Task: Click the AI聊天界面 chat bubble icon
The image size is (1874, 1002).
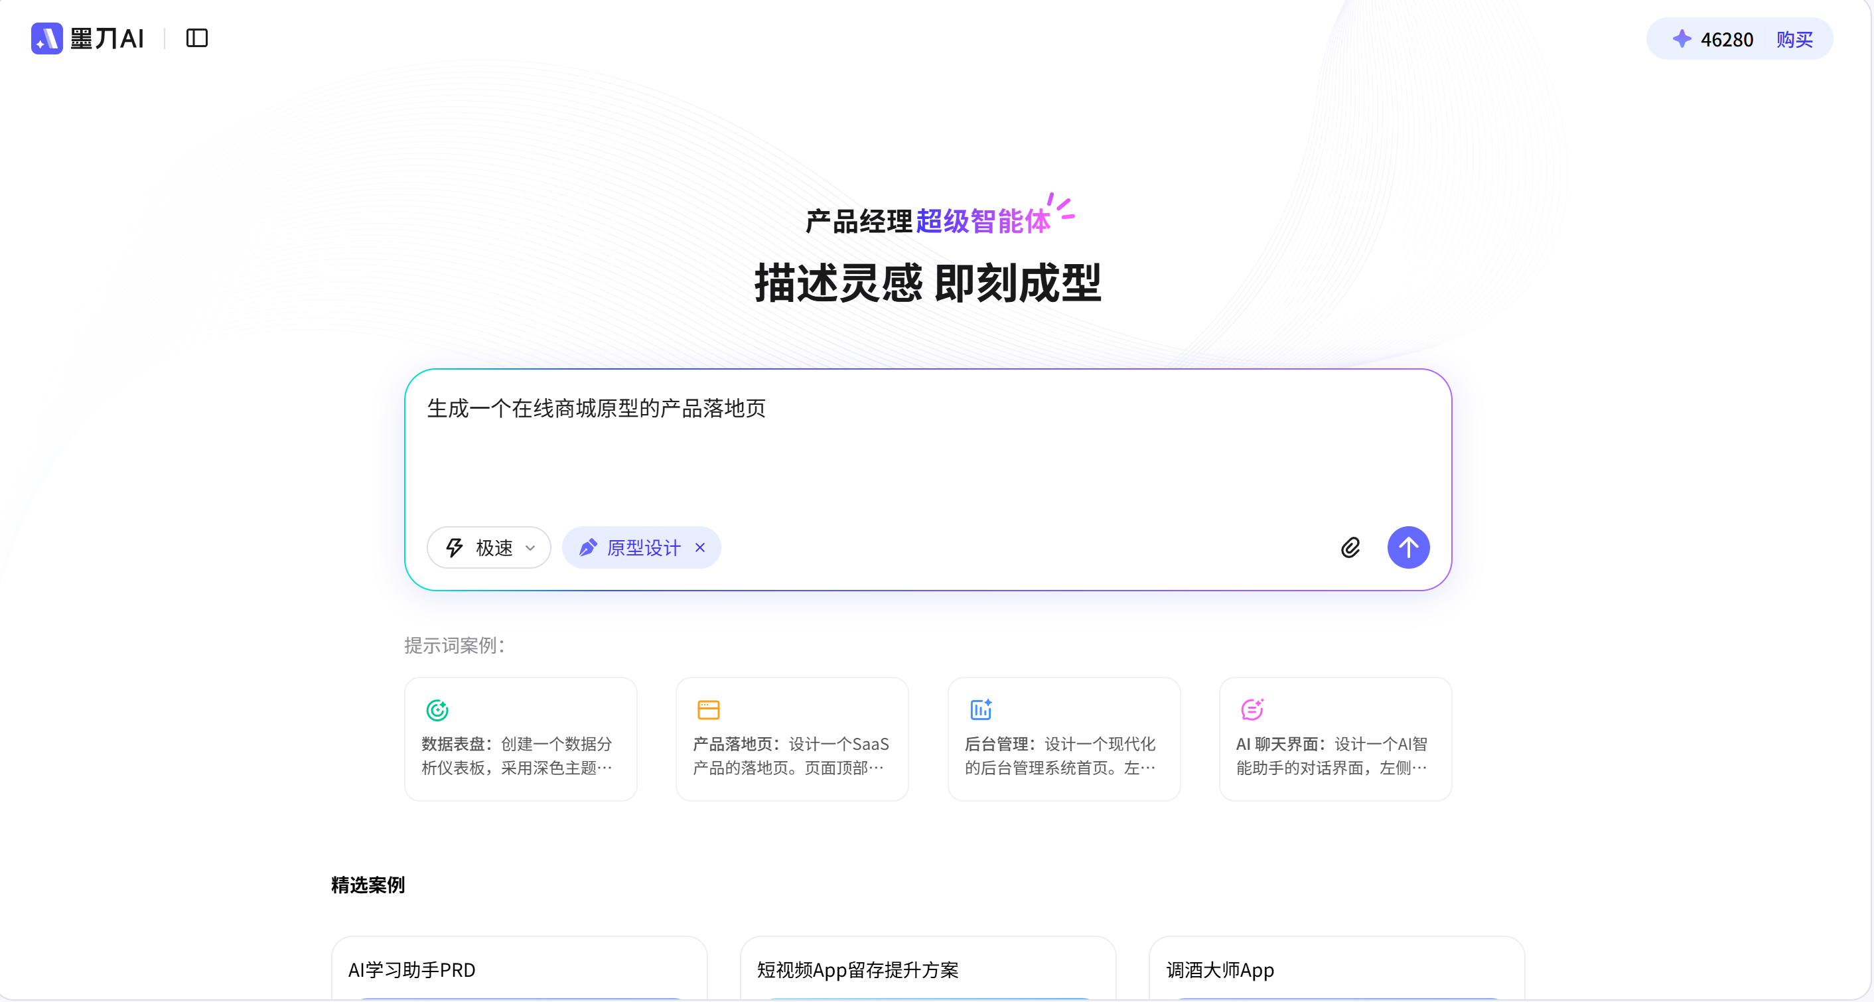Action: [1252, 709]
